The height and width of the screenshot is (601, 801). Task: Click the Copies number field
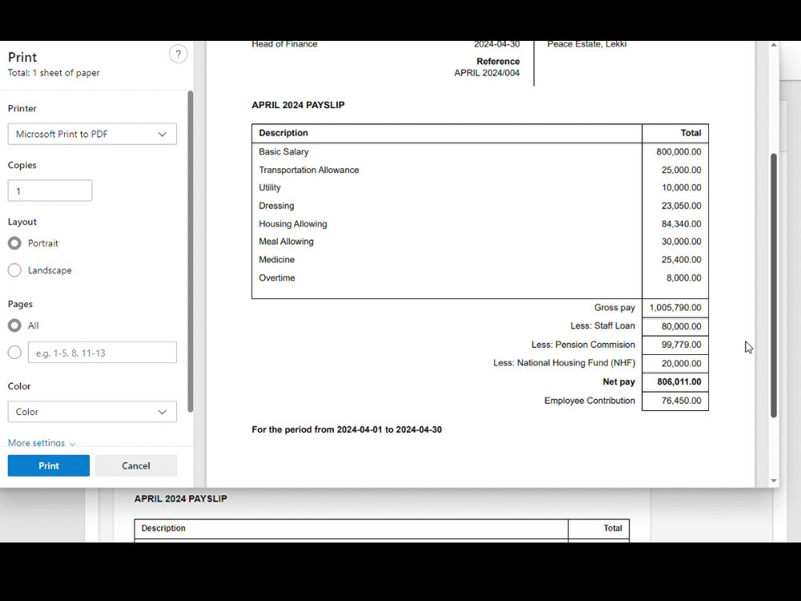50,191
